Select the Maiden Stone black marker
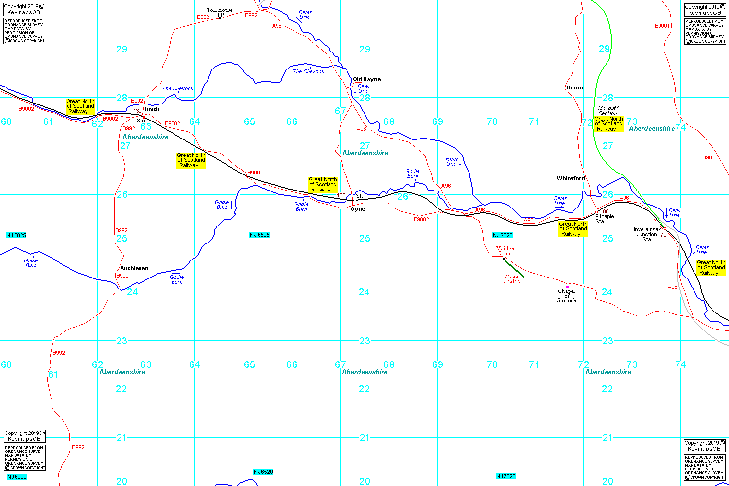 pyautogui.click(x=504, y=258)
